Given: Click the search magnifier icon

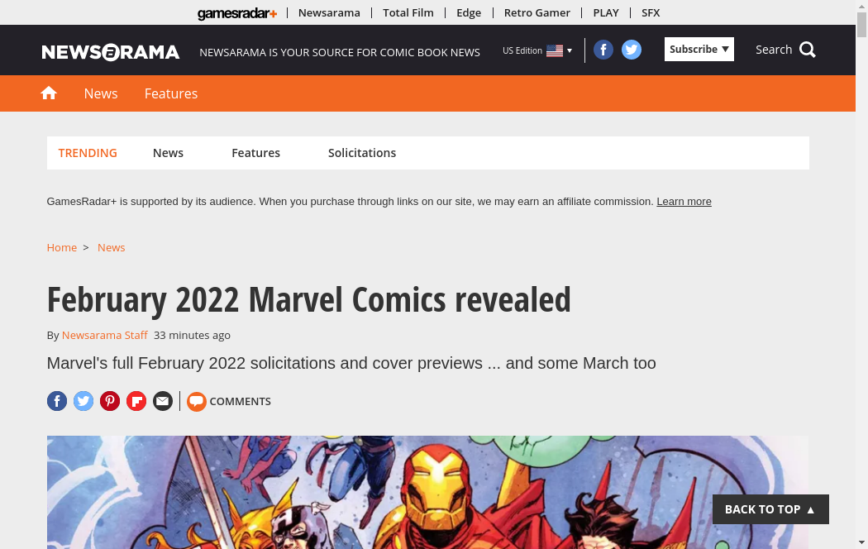Looking at the screenshot, I should (808, 50).
